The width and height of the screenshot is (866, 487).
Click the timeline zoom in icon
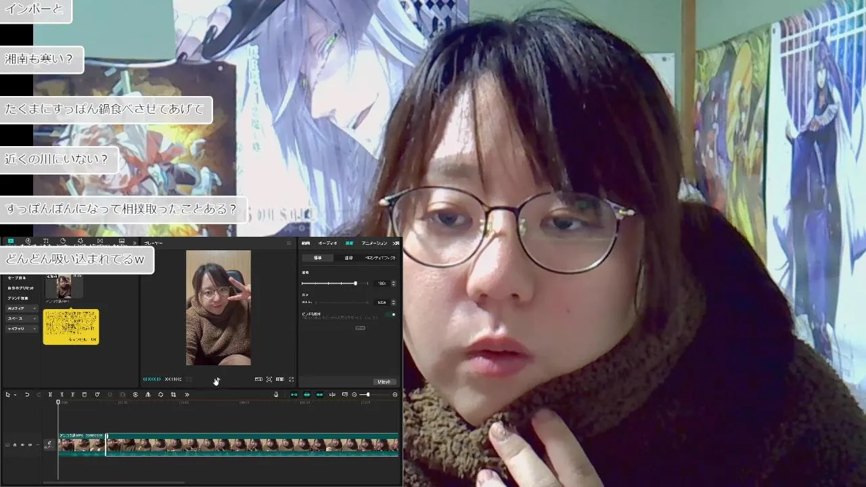(x=395, y=394)
